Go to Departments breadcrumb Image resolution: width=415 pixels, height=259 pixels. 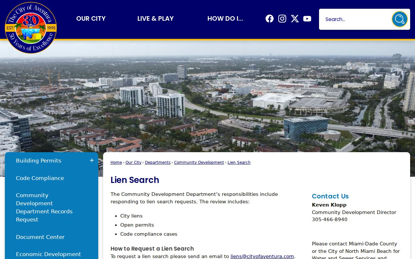tap(158, 163)
